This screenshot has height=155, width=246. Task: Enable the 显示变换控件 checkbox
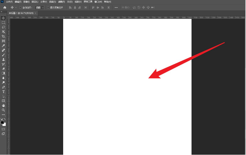48,7
